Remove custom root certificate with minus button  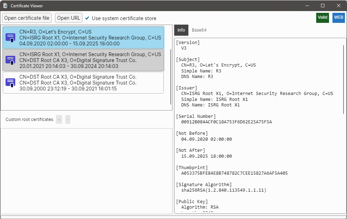click(68, 120)
